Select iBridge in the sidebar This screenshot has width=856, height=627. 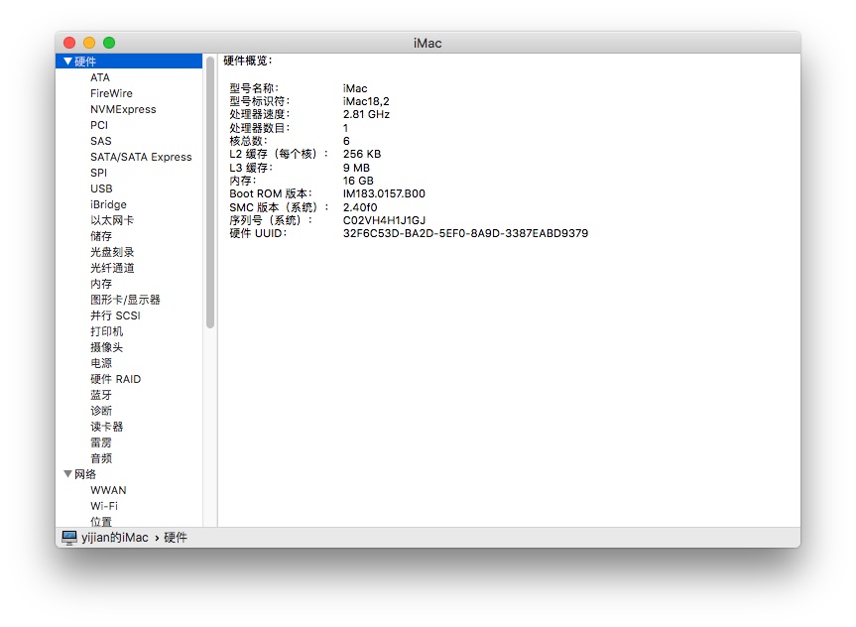coord(108,204)
